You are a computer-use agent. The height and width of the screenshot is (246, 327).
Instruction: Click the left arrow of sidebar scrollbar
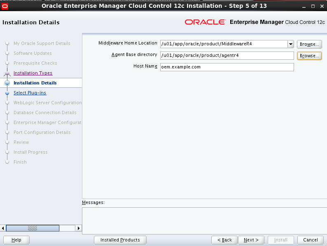tap(3, 228)
